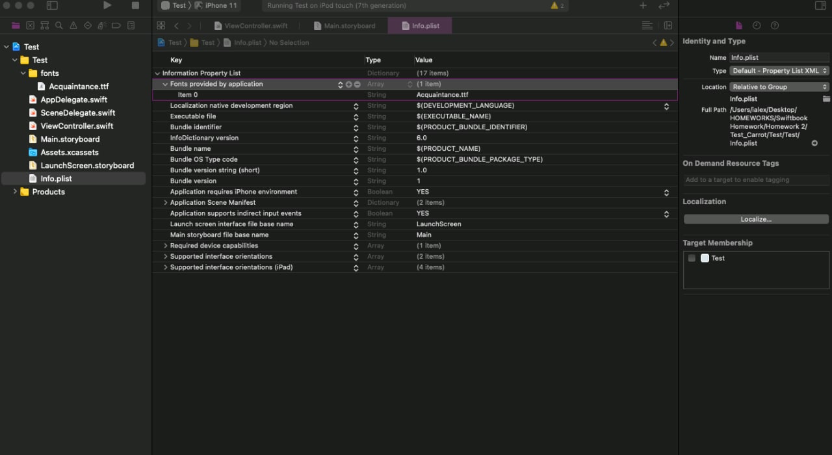Image resolution: width=832 pixels, height=455 pixels.
Task: Go forward in editor history
Action: [x=189, y=25]
